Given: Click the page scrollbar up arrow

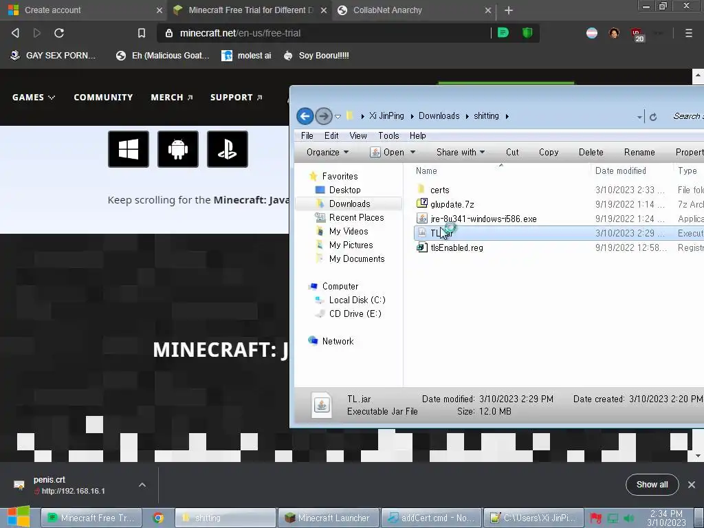Looking at the screenshot, I should tap(698, 76).
